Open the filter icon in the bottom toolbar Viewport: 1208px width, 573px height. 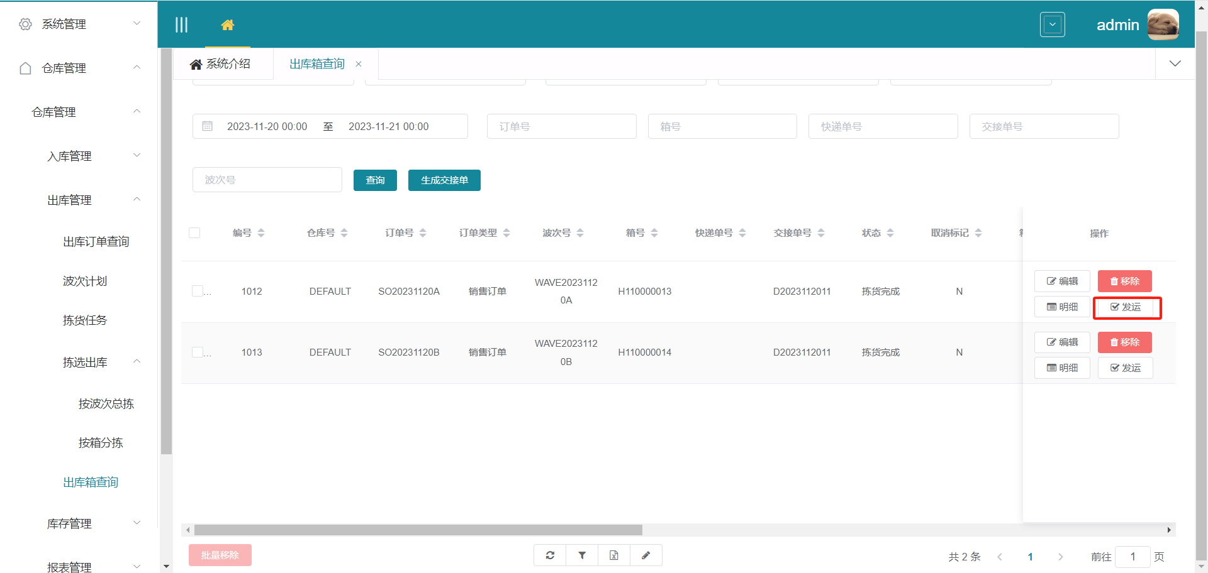coord(581,555)
